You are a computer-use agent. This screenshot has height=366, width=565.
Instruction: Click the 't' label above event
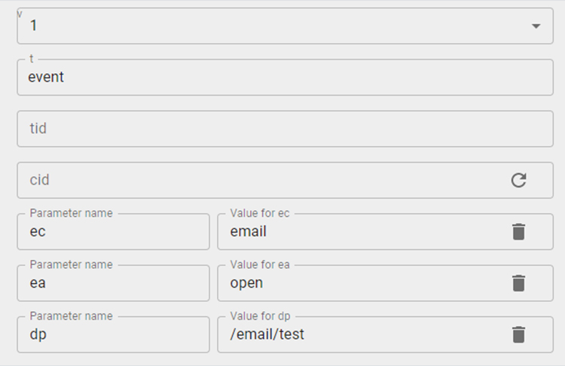point(32,59)
